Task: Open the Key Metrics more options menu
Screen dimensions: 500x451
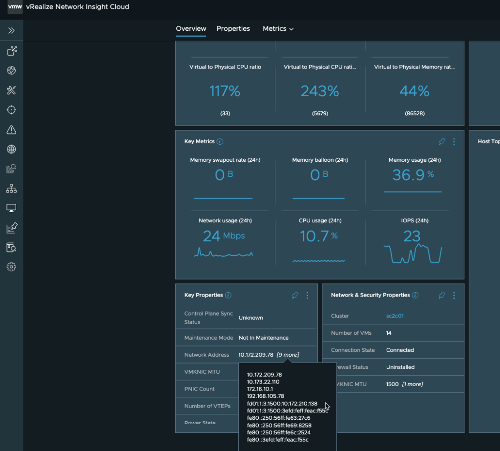Action: click(454, 142)
